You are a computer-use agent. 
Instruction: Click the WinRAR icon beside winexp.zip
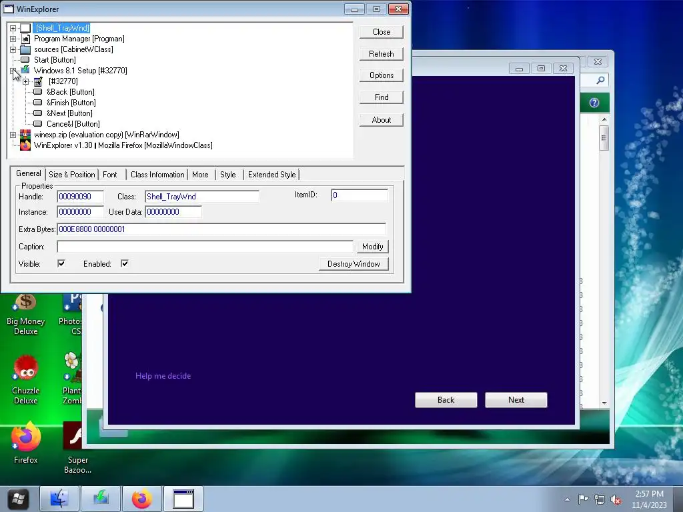tap(26, 135)
